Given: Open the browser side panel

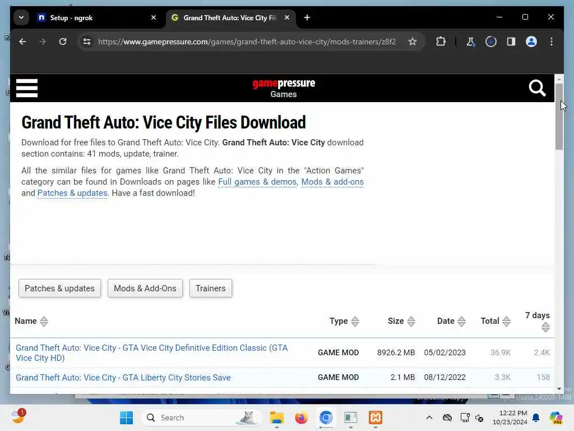Looking at the screenshot, I should tap(511, 42).
